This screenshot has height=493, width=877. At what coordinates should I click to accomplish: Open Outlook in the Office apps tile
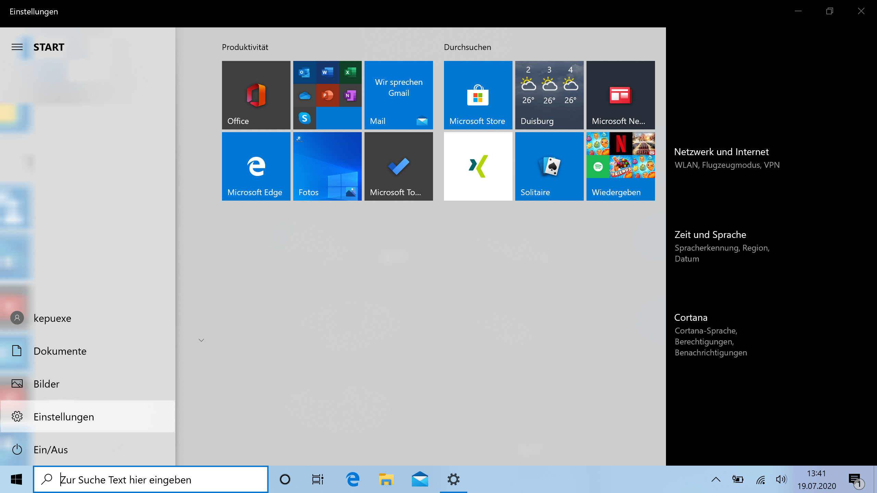coord(304,72)
